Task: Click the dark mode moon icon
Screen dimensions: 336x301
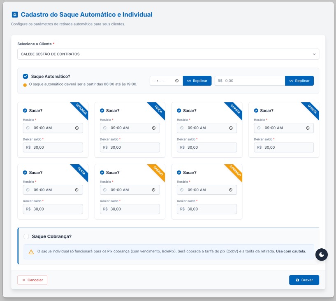Action: click(321, 254)
